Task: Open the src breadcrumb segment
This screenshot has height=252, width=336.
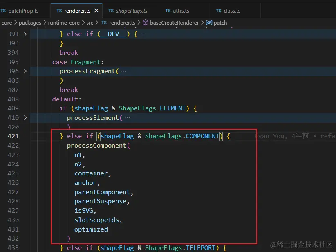Action: 90,23
